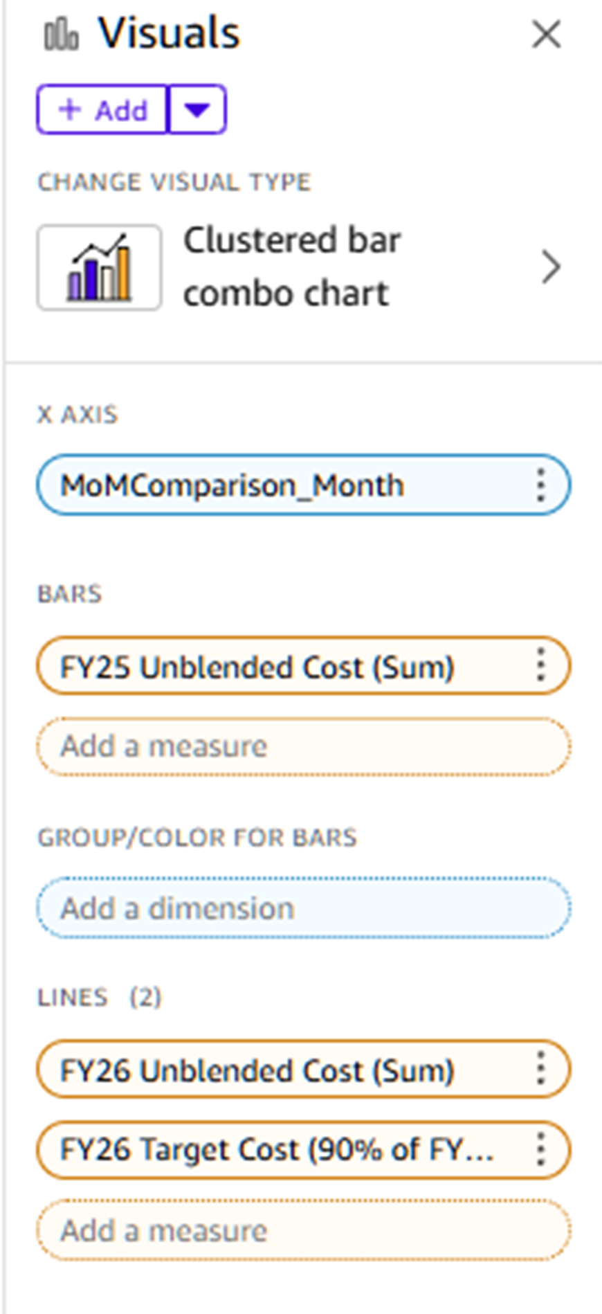Click the Add visual button
The image size is (602, 1314).
(x=102, y=109)
